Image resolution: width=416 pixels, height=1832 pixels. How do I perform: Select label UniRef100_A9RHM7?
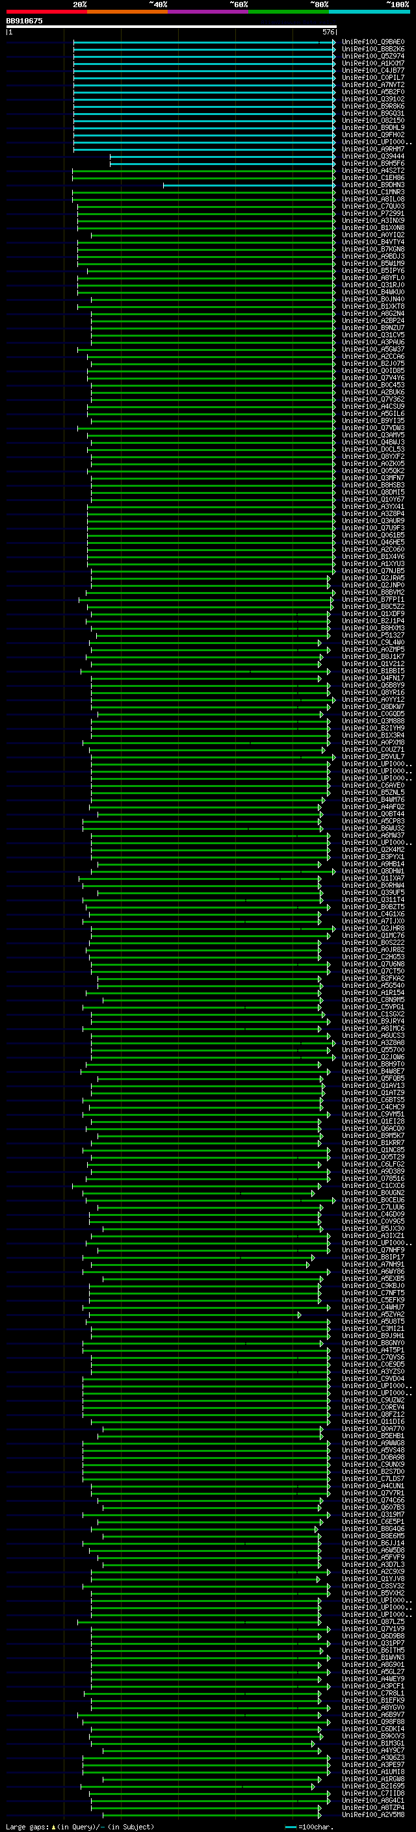(373, 149)
